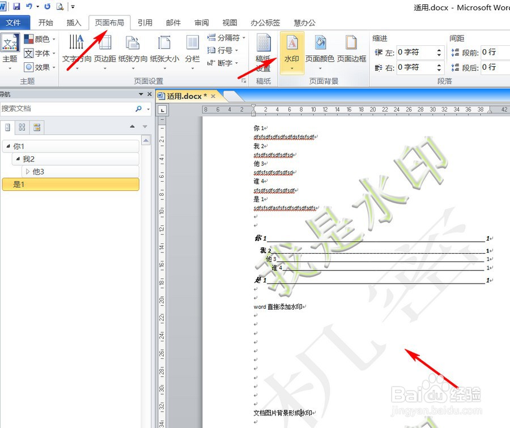Open the 主题 themes gallery
Screen dimensions: 510x428
pos(10,52)
